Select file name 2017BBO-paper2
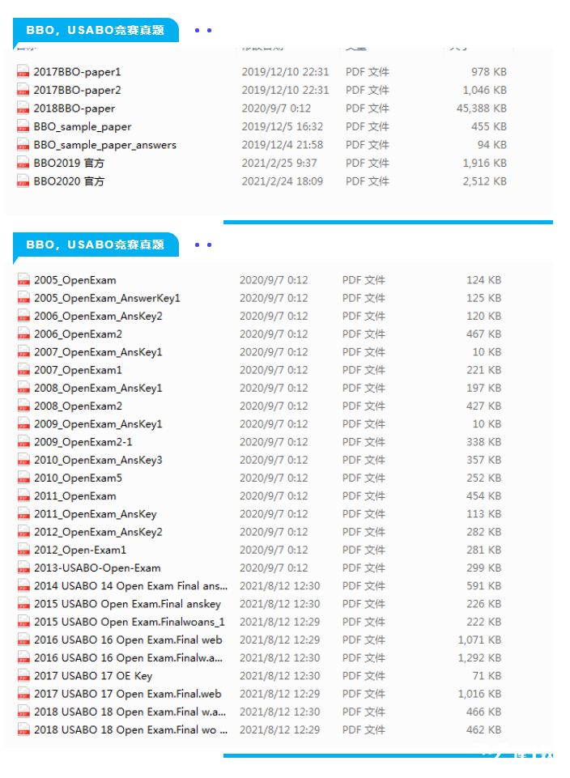The image size is (570, 778). click(78, 91)
